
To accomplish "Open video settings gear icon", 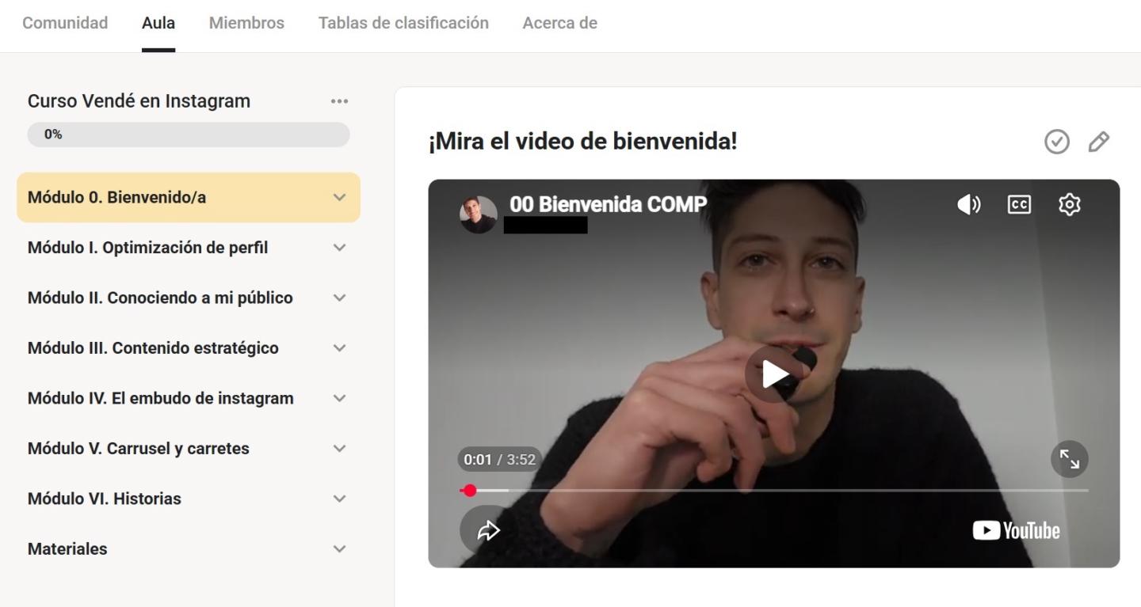I will point(1070,205).
